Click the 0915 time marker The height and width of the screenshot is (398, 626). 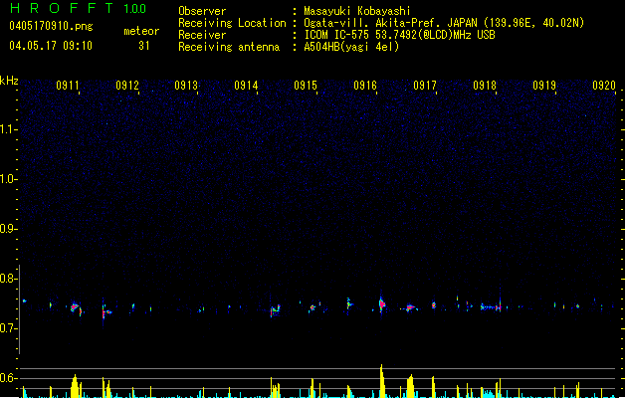pos(306,86)
